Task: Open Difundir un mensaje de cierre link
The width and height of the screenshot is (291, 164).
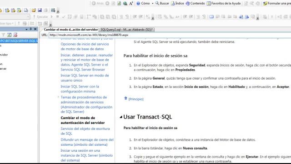Action: coord(87,142)
